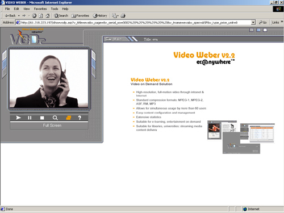Viewport: 284px width, 213px height.
Task: Click the Mail icon in toolbar
Action: pyautogui.click(x=115, y=16)
